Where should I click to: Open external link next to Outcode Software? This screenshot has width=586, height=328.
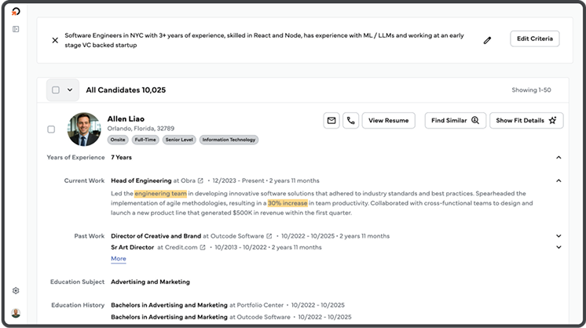tap(269, 235)
